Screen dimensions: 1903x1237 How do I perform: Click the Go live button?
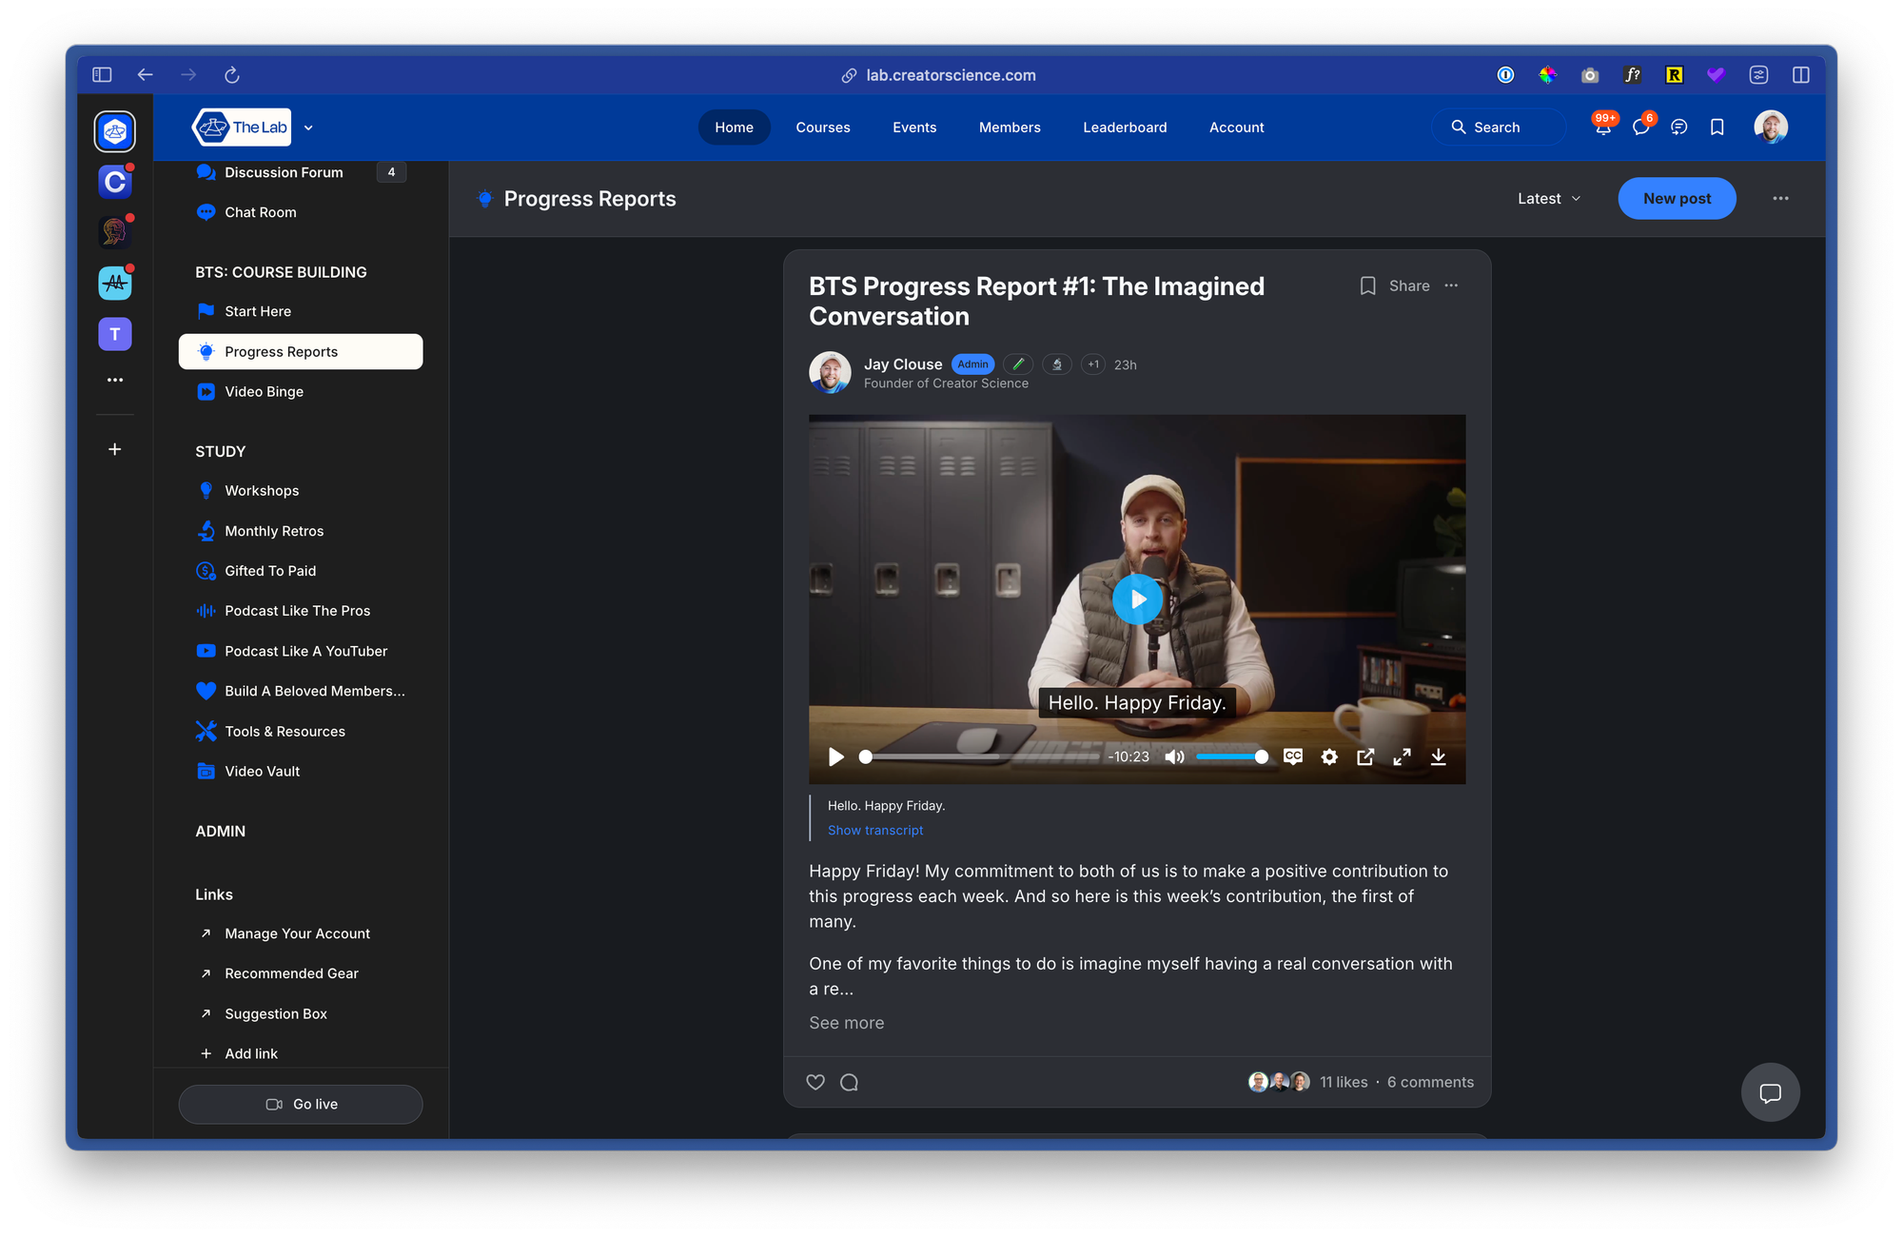pos(301,1104)
